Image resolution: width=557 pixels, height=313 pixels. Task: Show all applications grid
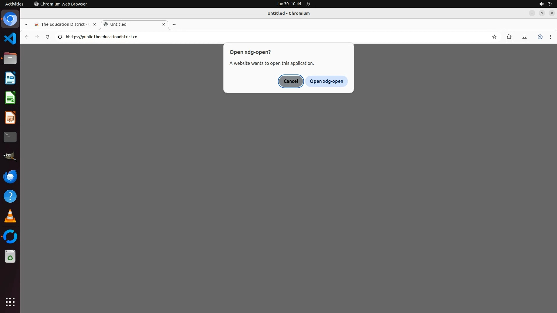click(10, 302)
